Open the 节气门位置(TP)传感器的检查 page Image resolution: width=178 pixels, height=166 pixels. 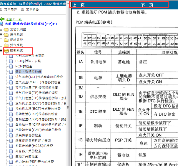click(37, 87)
